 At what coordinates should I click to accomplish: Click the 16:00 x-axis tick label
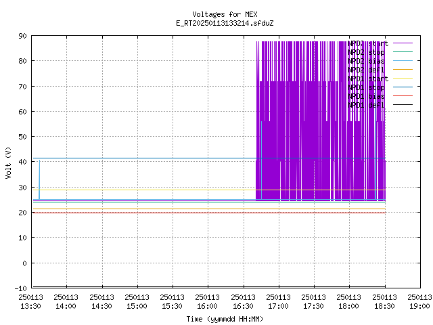[x=208, y=302]
